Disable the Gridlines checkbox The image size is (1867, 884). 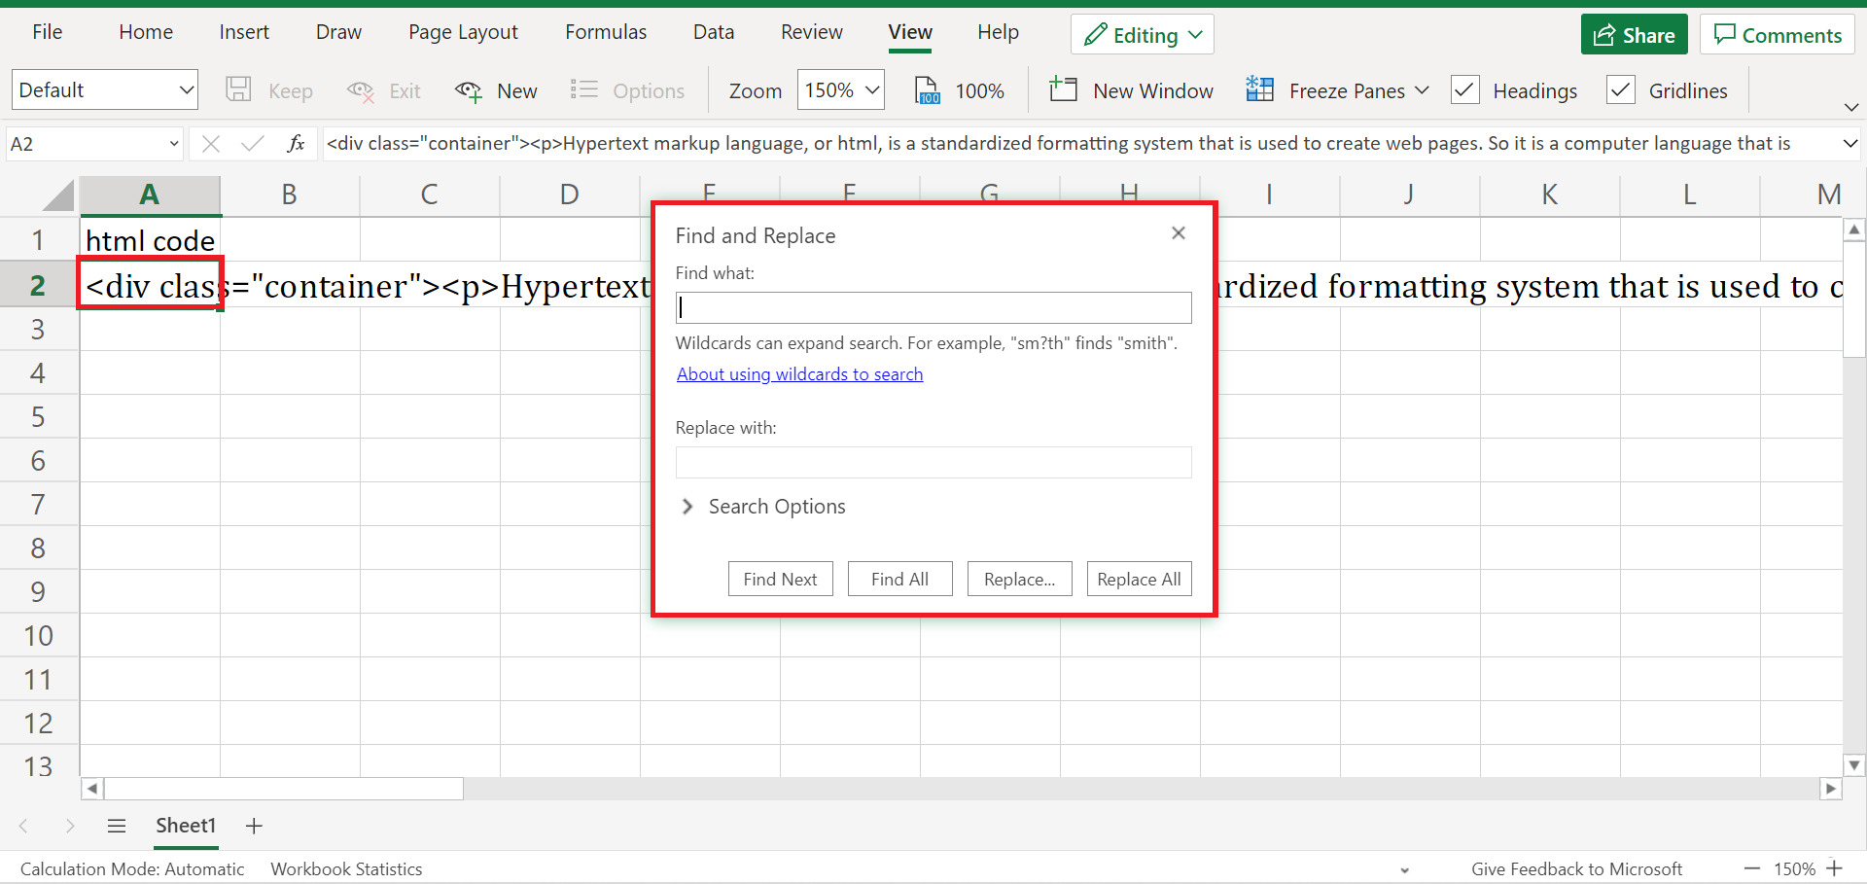pos(1621,89)
